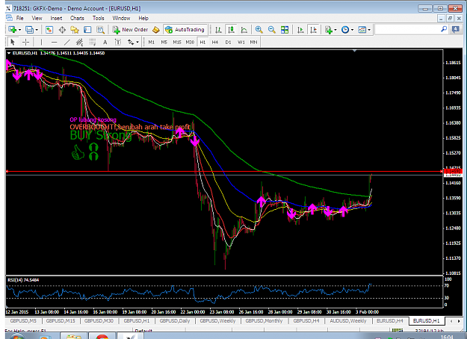Select the Crosshair tool

pos(26,43)
